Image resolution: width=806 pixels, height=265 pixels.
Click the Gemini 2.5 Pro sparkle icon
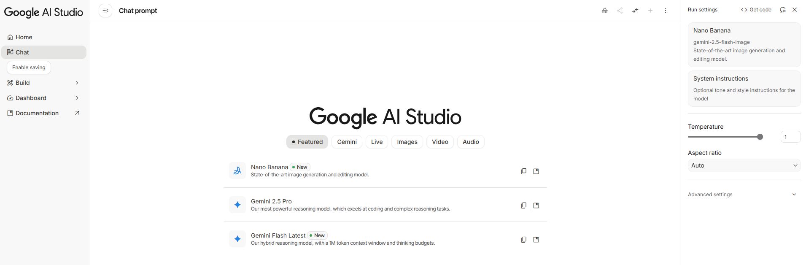point(237,205)
